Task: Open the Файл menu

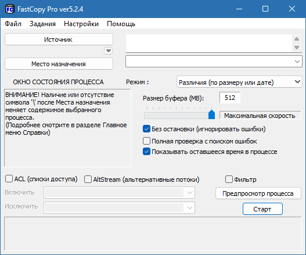Action: click(x=13, y=24)
